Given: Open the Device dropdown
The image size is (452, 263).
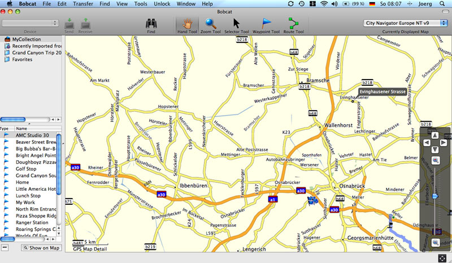Looking at the screenshot, I should 31,23.
